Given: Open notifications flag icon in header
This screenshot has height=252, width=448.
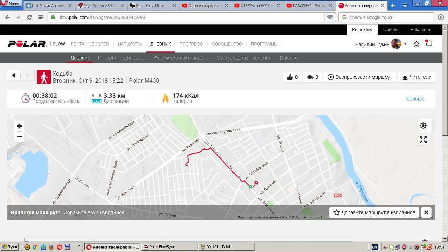Looking at the screenshot, I should pos(429,43).
